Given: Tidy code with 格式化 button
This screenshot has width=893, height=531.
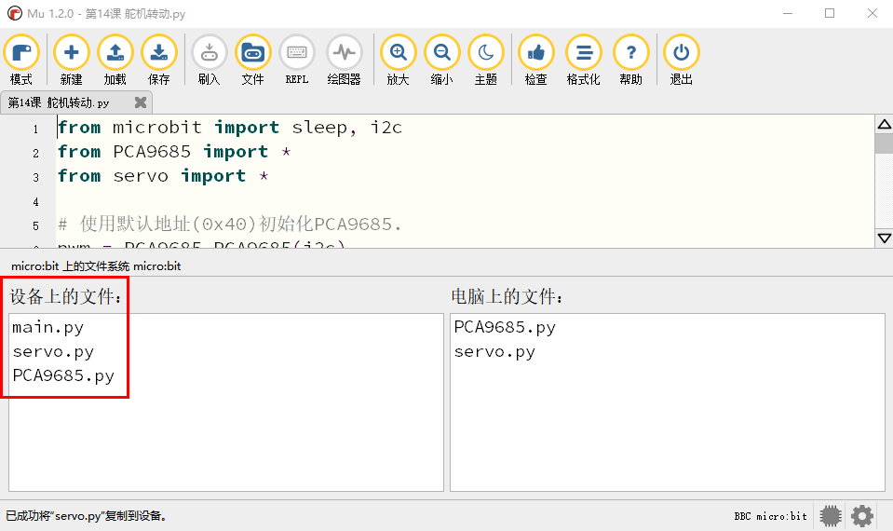Looking at the screenshot, I should tap(584, 60).
